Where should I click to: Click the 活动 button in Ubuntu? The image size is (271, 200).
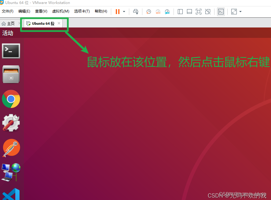(x=7, y=33)
